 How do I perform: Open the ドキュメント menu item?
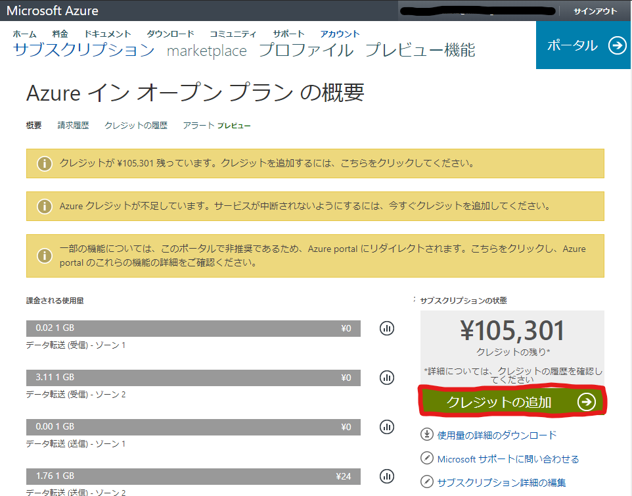click(108, 34)
